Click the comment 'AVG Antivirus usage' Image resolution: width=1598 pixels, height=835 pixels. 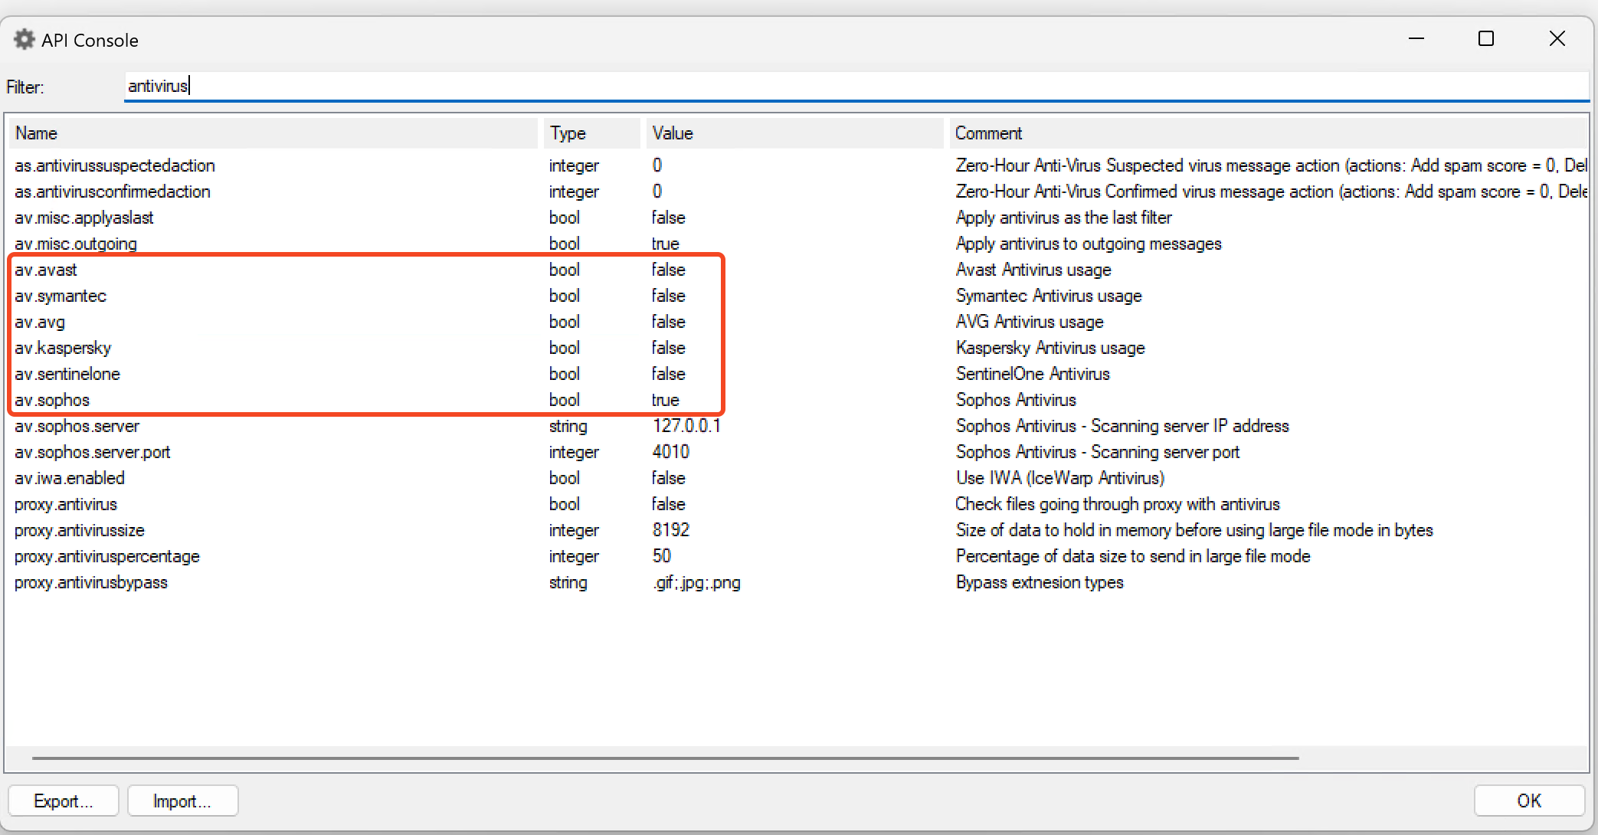coord(1030,322)
